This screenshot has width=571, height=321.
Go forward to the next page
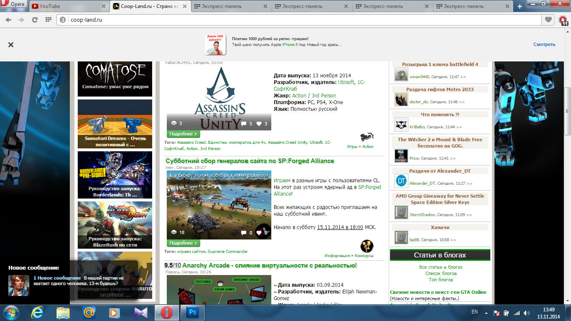pyautogui.click(x=21, y=20)
